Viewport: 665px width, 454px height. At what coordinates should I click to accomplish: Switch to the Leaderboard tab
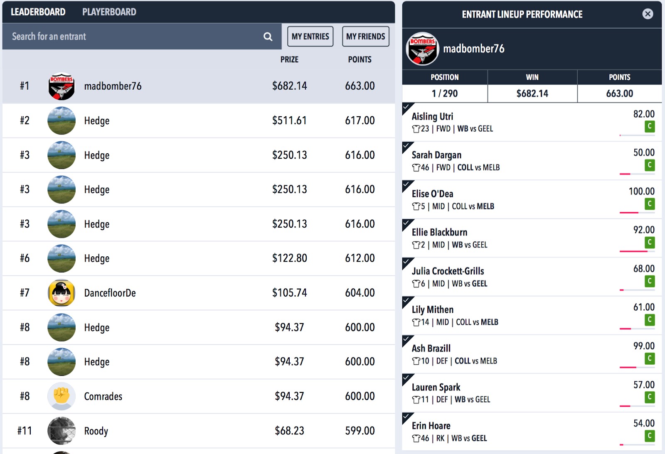[38, 12]
